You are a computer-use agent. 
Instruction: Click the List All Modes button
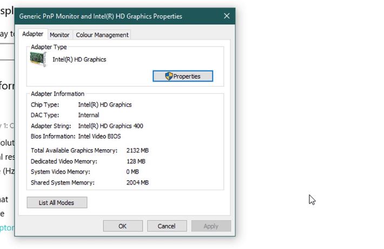point(57,202)
